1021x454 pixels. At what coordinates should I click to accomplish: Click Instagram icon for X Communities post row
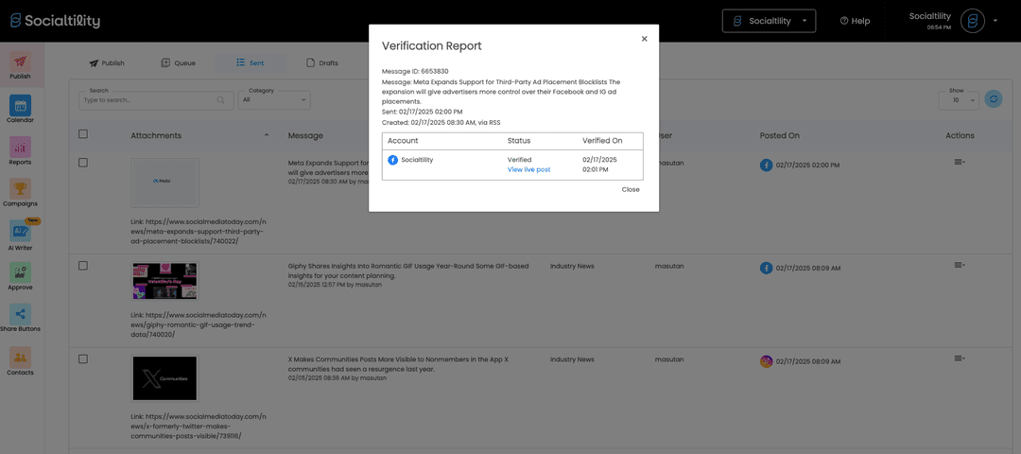[x=767, y=361]
